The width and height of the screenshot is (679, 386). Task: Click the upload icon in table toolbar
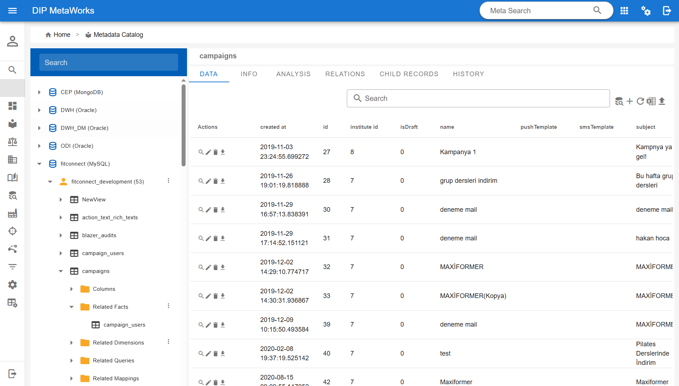pyautogui.click(x=662, y=101)
